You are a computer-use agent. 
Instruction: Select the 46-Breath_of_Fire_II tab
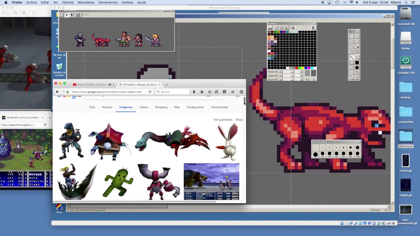click(23, 117)
